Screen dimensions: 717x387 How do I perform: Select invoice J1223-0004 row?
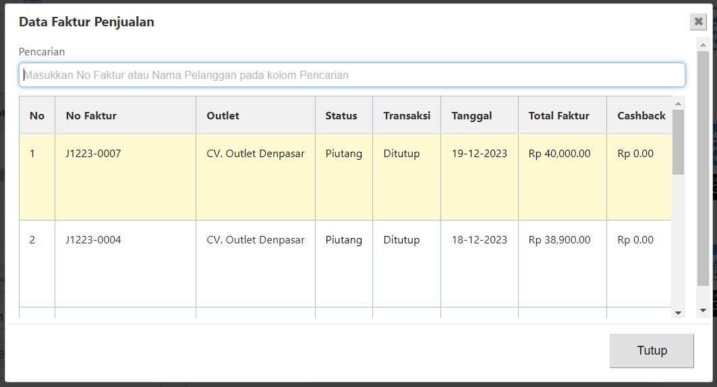(x=93, y=240)
